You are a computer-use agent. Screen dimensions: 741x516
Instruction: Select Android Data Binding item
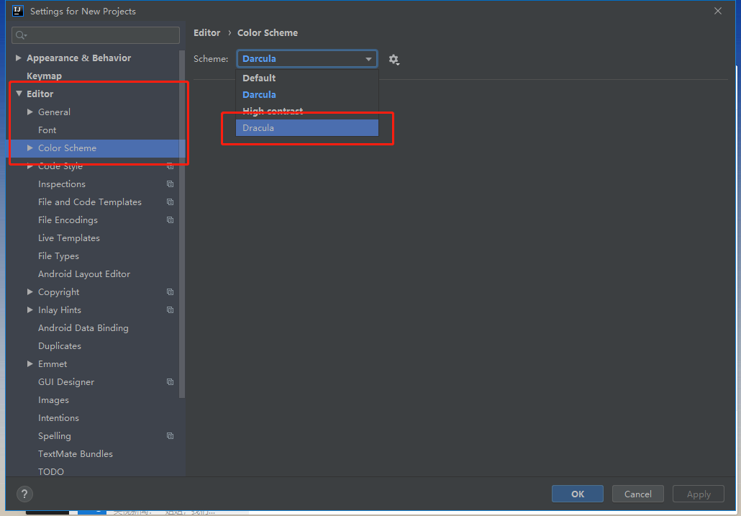pos(83,327)
